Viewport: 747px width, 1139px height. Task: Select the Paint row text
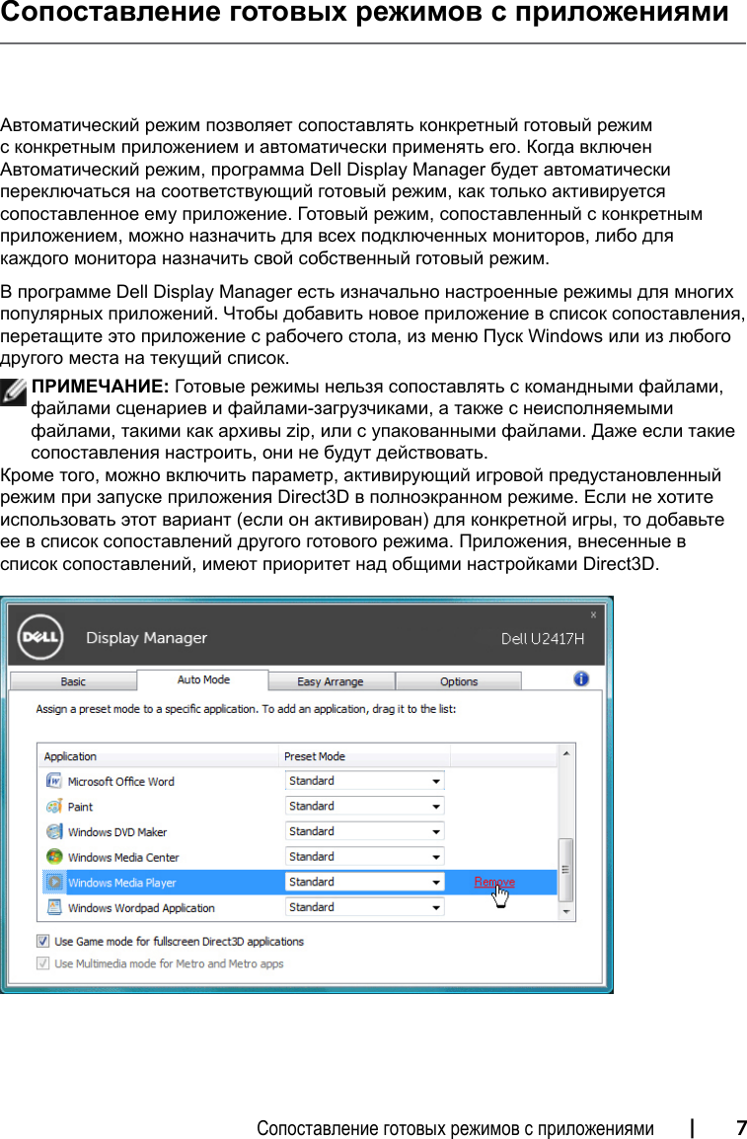(80, 807)
